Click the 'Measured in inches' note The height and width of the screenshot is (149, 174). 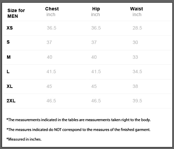coord(24,139)
